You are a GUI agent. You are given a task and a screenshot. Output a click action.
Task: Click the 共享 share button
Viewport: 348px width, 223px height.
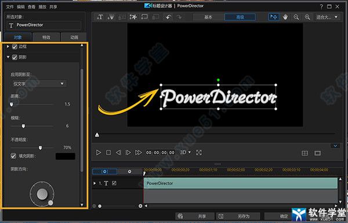coord(195,216)
